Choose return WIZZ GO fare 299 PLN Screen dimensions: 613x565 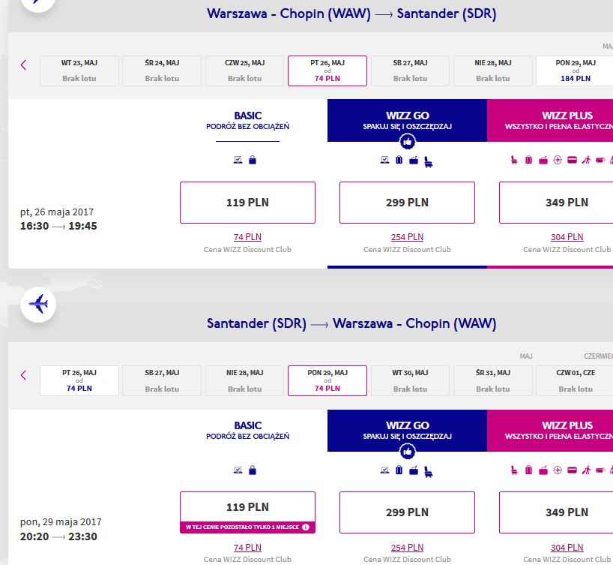tap(408, 512)
